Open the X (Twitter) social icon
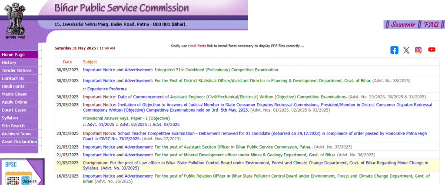The image size is (445, 185). pos(406,50)
